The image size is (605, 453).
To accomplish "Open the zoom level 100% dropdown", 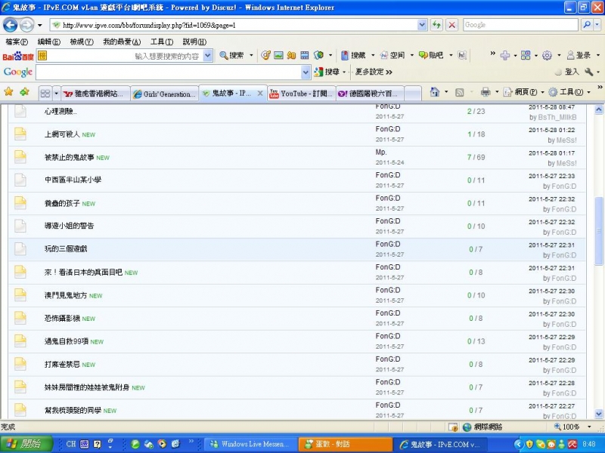I will point(585,427).
